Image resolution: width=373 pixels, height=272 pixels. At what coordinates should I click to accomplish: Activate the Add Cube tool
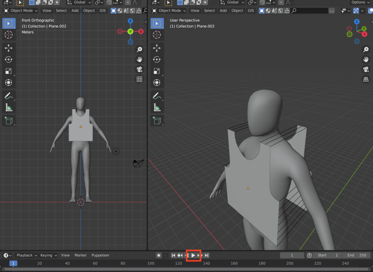(x=9, y=120)
